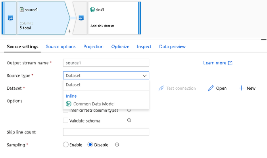The image size is (267, 158).
Task: Open the Inspect tab
Action: tap(144, 47)
